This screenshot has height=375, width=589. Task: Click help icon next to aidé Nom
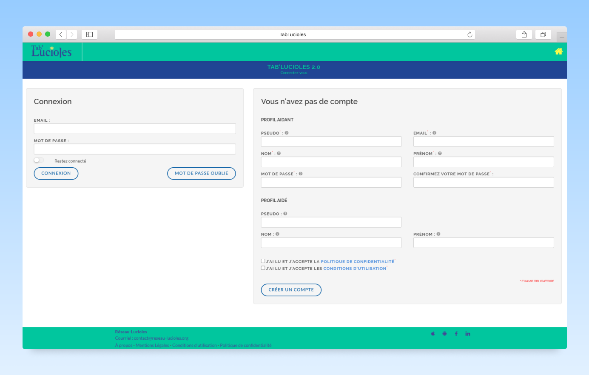point(277,234)
